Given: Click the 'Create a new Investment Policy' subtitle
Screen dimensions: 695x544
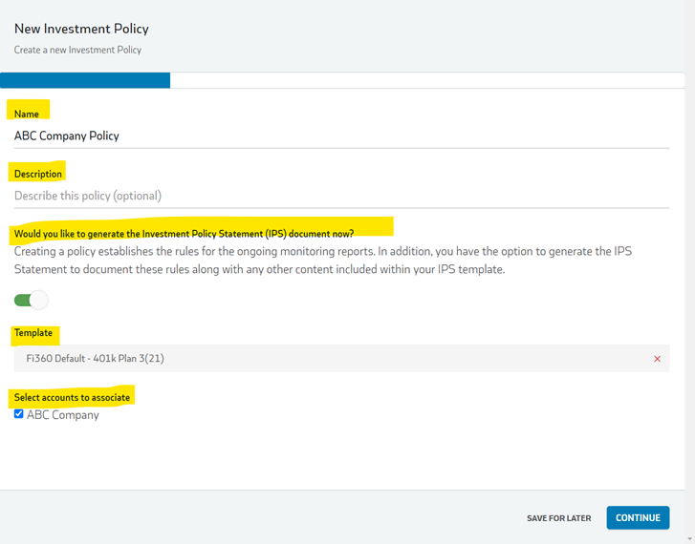Looking at the screenshot, I should tap(77, 50).
